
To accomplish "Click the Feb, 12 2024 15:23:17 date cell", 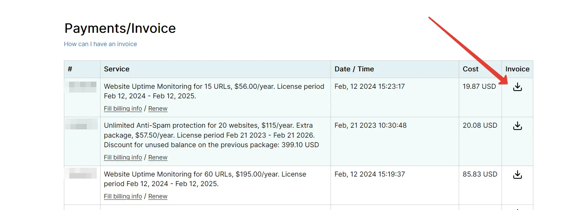I will click(x=370, y=86).
